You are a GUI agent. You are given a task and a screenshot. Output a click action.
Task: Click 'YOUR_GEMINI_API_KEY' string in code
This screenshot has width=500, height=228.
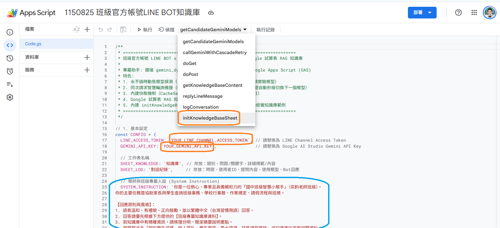(x=188, y=146)
